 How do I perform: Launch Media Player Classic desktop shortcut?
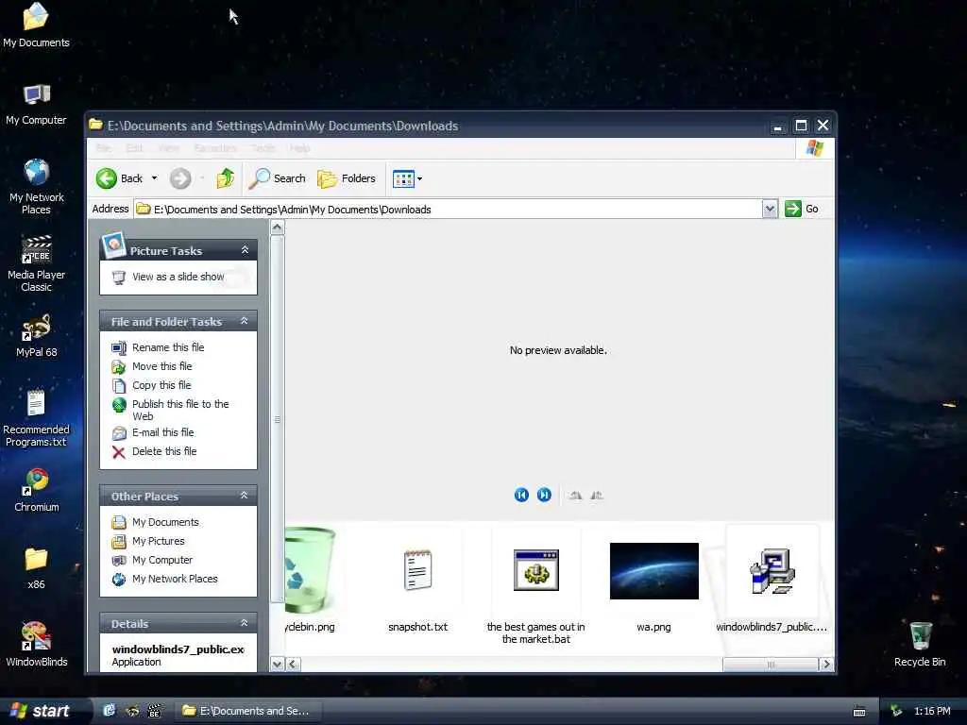coord(36,264)
